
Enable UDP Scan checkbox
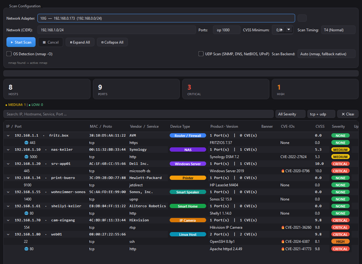[201, 54]
